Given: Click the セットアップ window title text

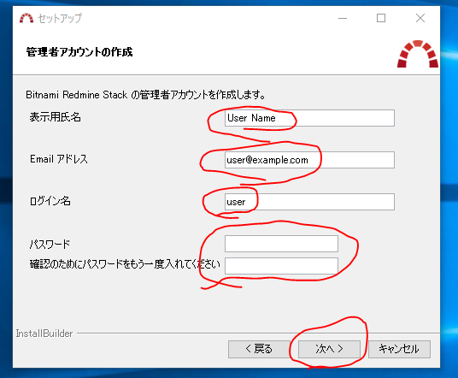Looking at the screenshot, I should pyautogui.click(x=60, y=18).
